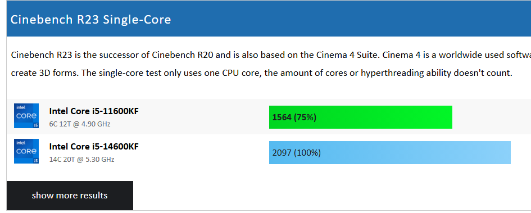This screenshot has width=531, height=213.
Task: Open the Intel Core i5-14600KF processor name
Action: pos(94,146)
